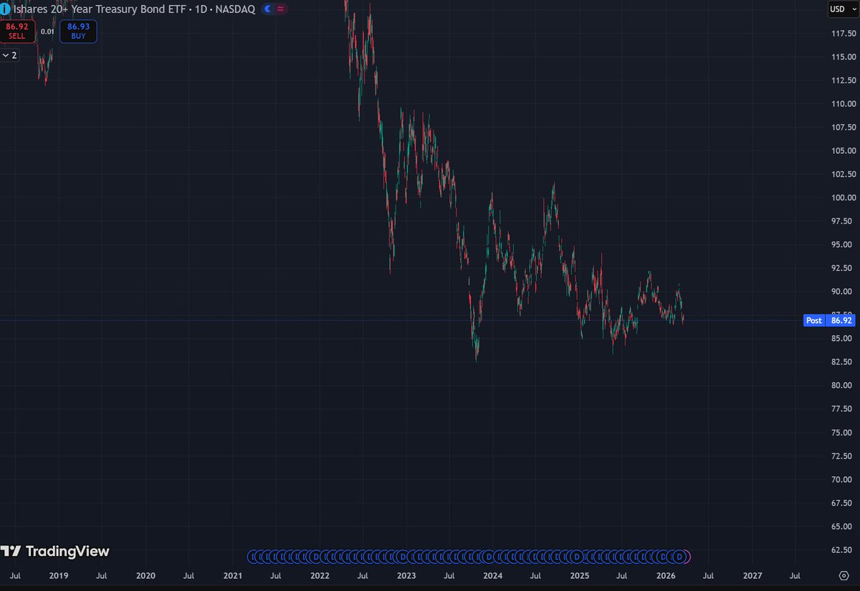Click the 75.00 price scale label
The height and width of the screenshot is (591, 860).
coord(843,433)
